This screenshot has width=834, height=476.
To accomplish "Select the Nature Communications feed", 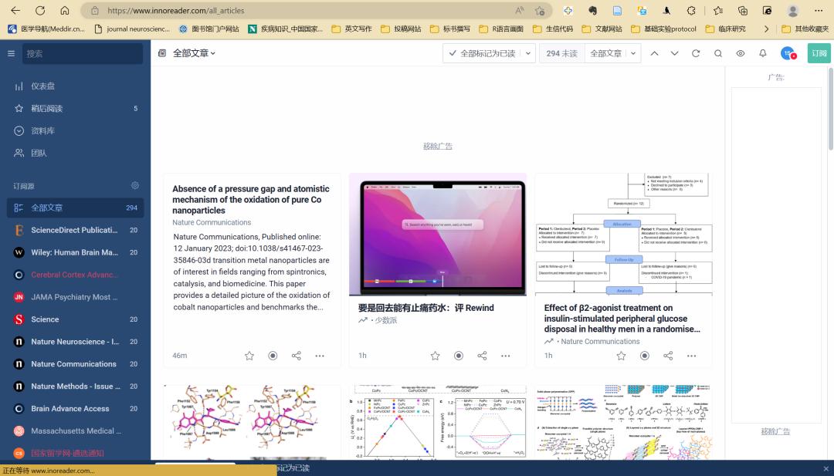I will tap(73, 364).
